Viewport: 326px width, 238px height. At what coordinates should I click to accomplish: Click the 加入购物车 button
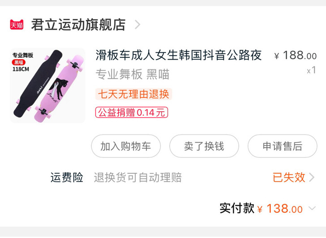(x=126, y=146)
